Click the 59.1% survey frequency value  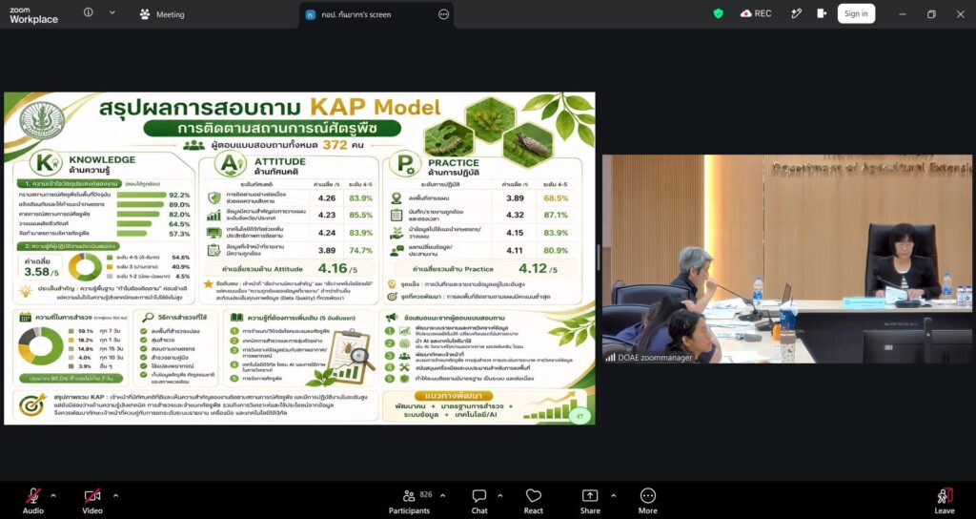(x=85, y=331)
